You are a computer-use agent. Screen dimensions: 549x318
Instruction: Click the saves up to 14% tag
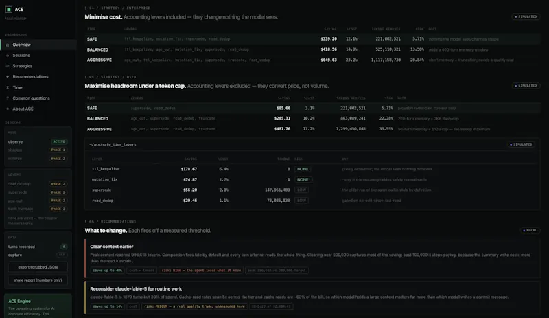[x=108, y=306]
